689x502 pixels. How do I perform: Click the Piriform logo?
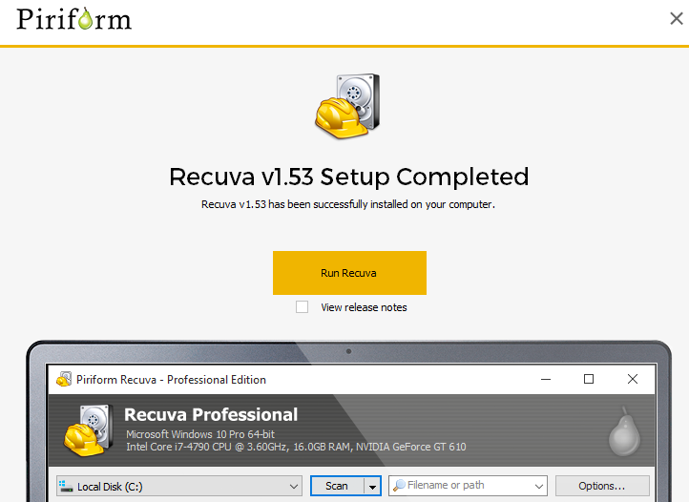73,19
